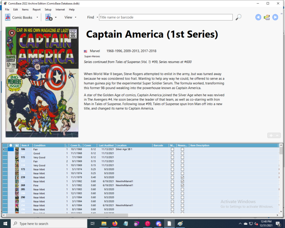Uncheck the Newsstand checkbox for item 269
The width and height of the screenshot is (285, 228).
182,185
